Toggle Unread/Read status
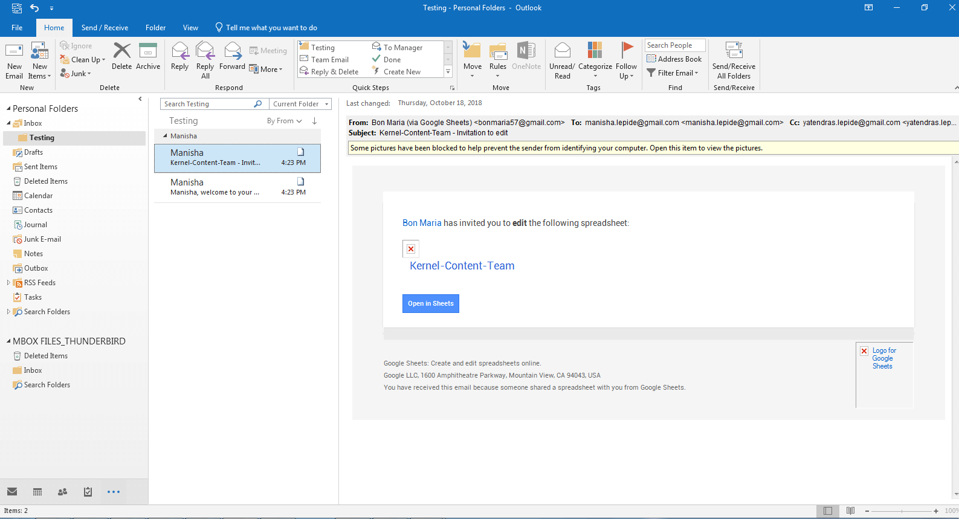Viewport: 959px width, 519px height. click(562, 60)
